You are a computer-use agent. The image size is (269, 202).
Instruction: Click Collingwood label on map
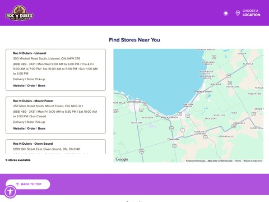pyautogui.click(x=134, y=102)
